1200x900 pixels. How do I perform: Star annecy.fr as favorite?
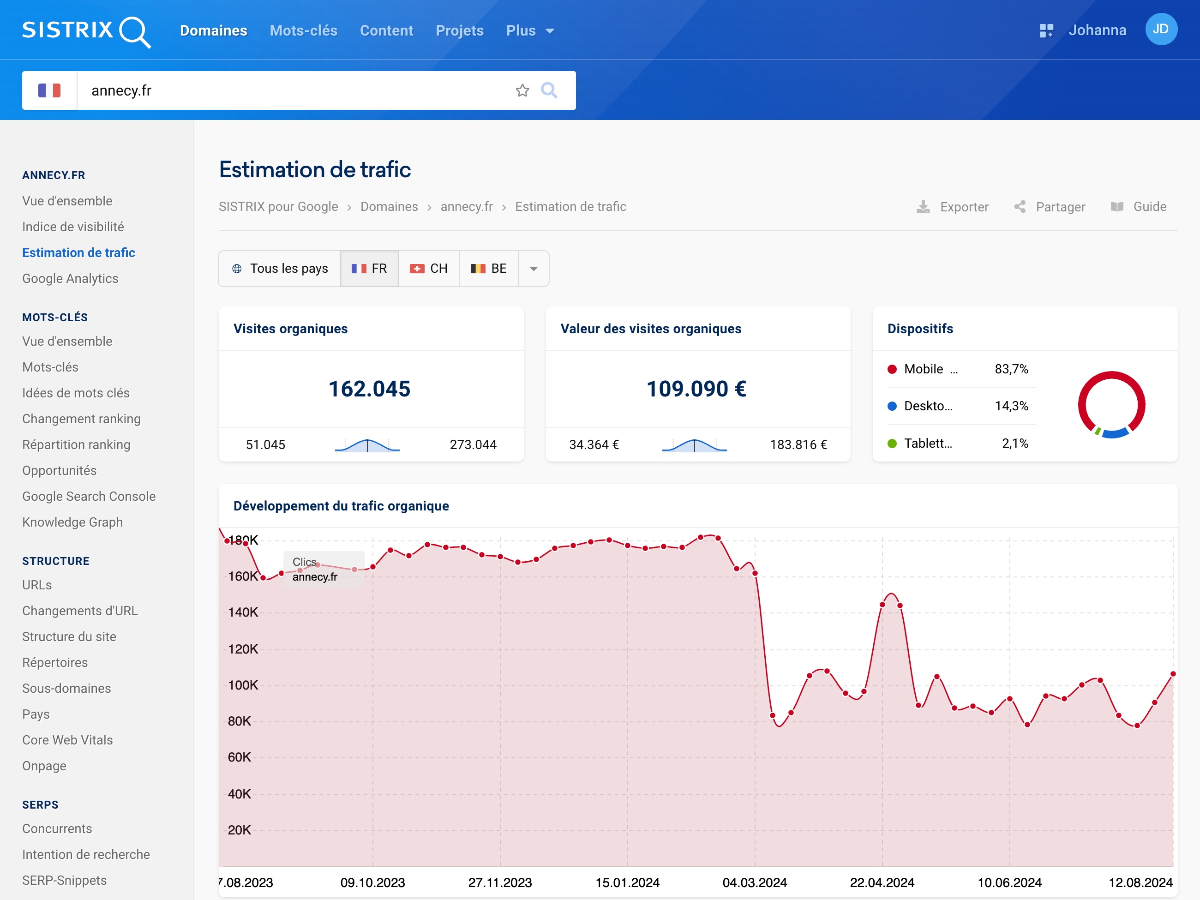tap(522, 90)
